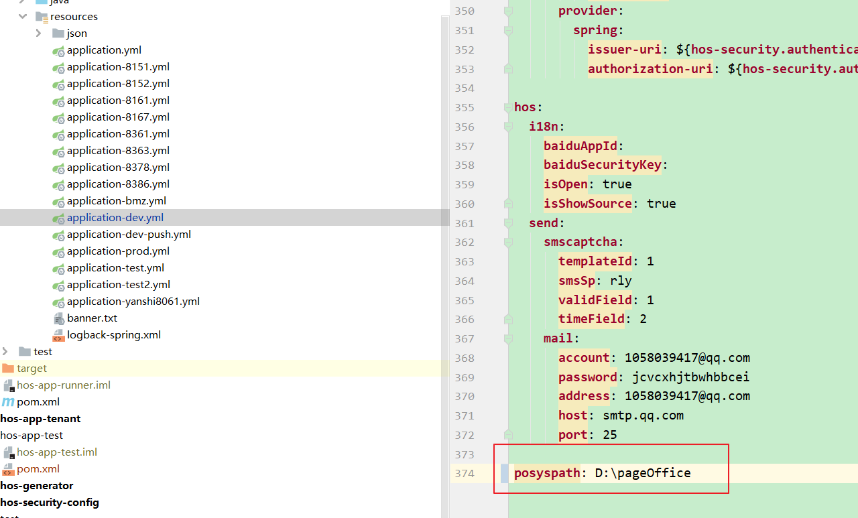Image resolution: width=858 pixels, height=518 pixels.
Task: Click the resources folder icon
Action: point(42,17)
